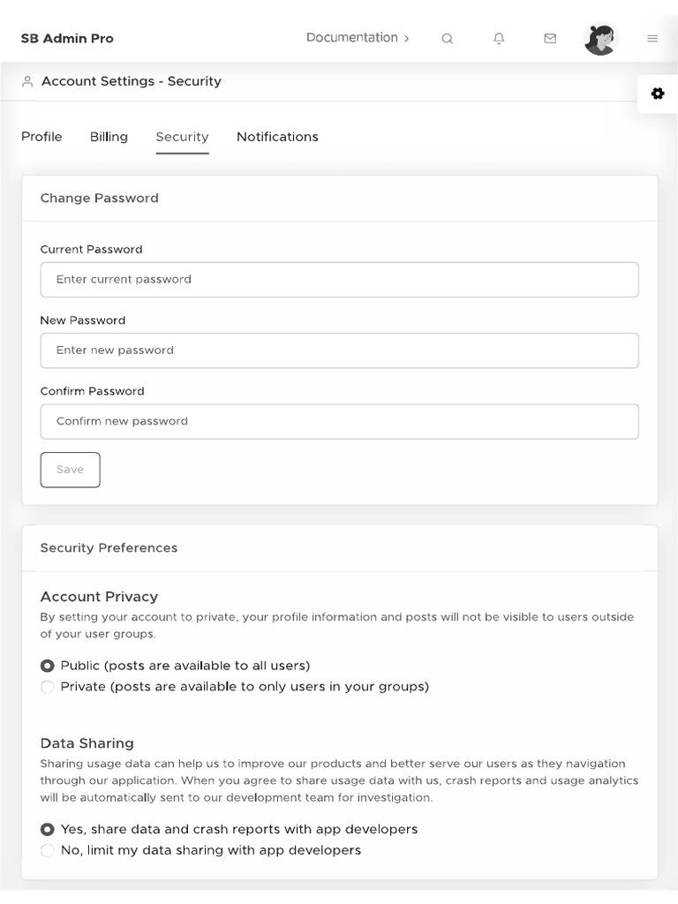Expand the Documentation dropdown
678x904 pixels.
tap(358, 38)
